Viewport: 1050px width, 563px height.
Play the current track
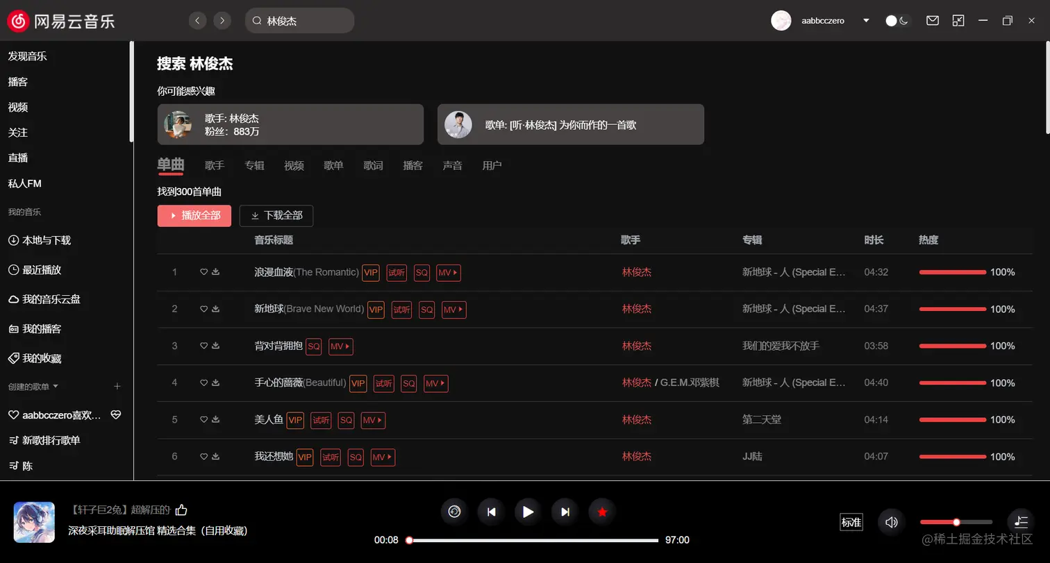(528, 512)
